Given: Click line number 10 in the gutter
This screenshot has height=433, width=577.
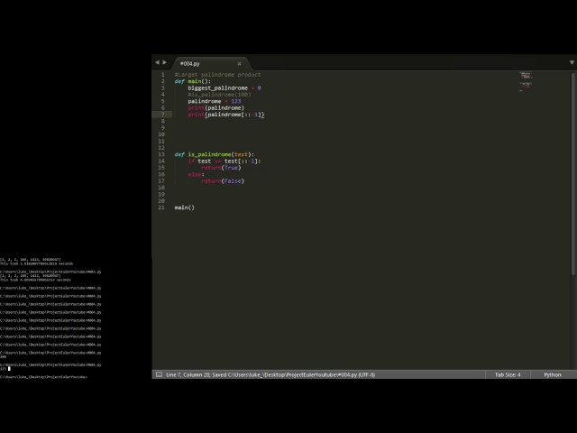Looking at the screenshot, I should click(x=161, y=134).
